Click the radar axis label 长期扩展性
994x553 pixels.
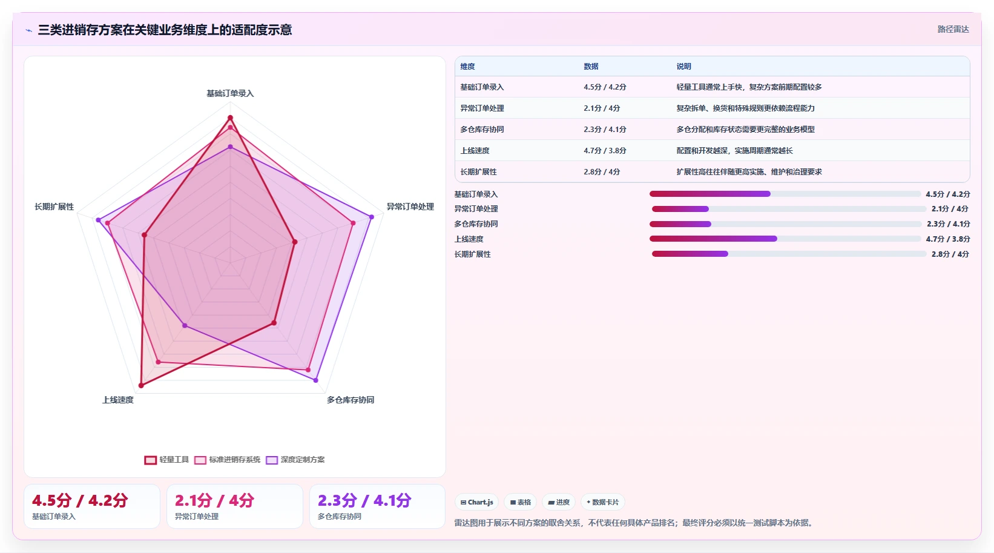[54, 207]
